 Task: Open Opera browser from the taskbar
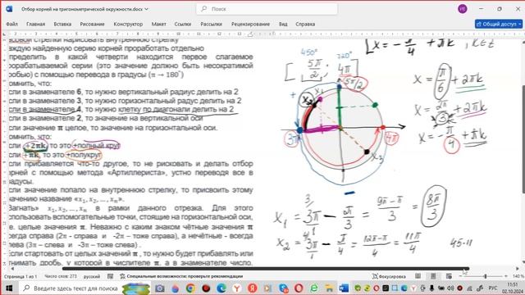tap(299, 288)
